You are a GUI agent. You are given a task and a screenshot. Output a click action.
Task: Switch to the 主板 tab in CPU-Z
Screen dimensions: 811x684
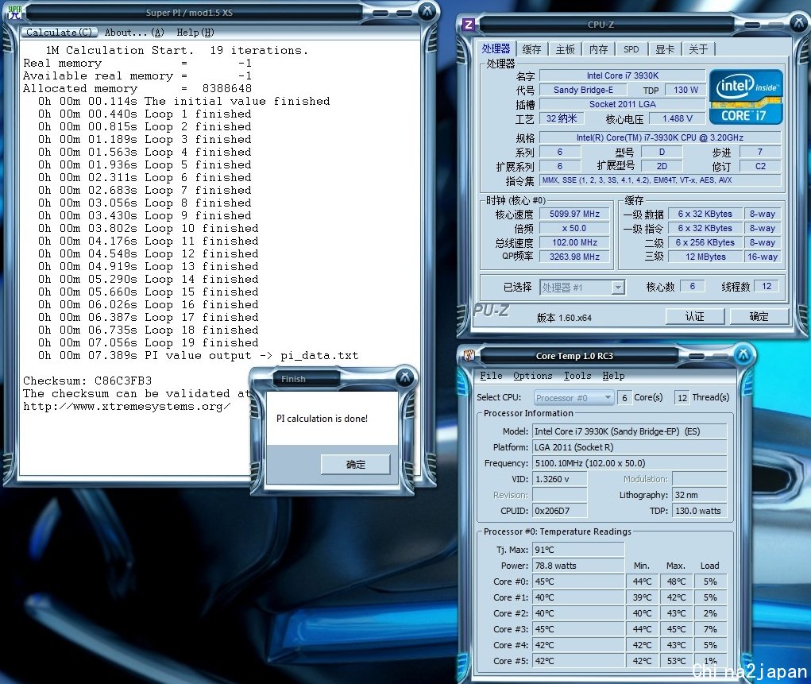click(x=565, y=49)
